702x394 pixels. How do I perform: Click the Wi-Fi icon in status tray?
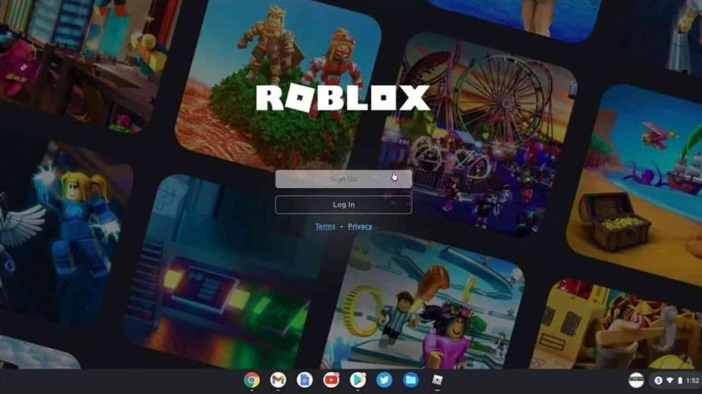(670, 380)
